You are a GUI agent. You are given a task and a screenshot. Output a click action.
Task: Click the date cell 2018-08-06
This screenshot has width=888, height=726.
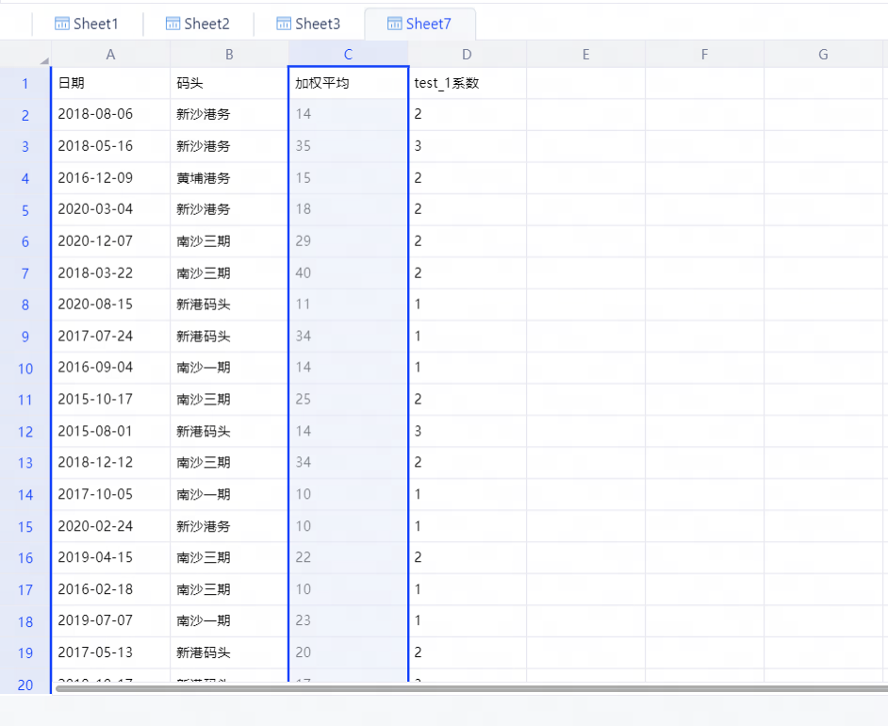(110, 114)
